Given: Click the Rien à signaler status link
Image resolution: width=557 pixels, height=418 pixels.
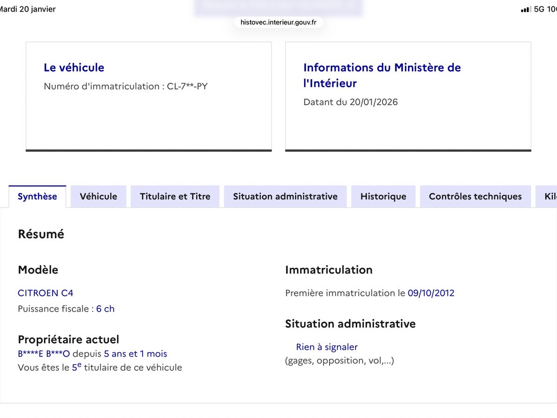Looking at the screenshot, I should pos(327,346).
